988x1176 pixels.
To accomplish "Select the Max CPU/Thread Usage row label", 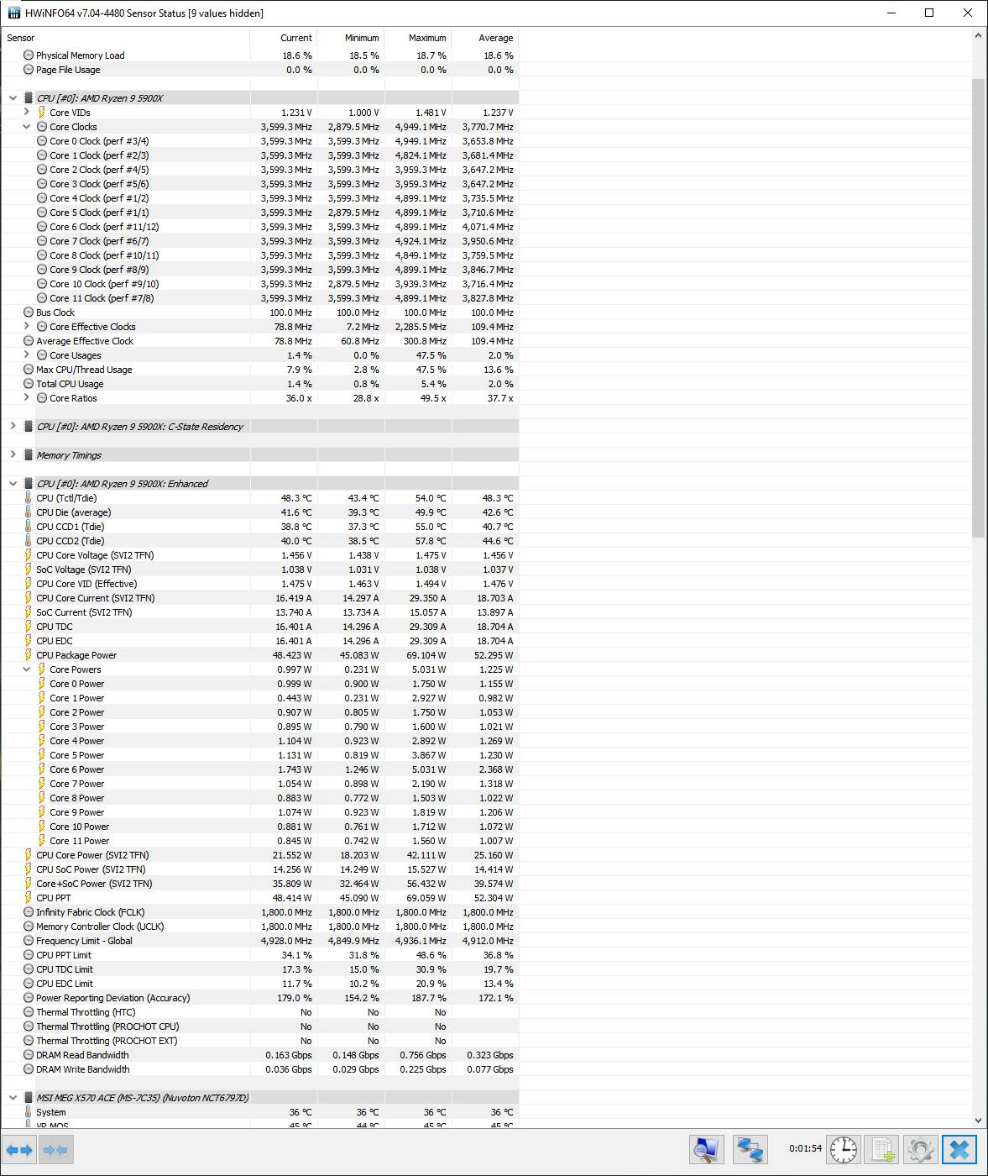I will [x=84, y=370].
